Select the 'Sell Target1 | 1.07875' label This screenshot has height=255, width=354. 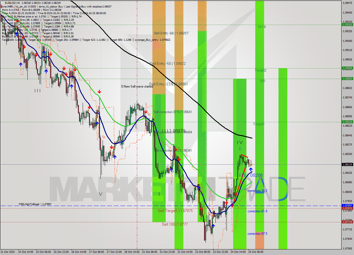click(175, 211)
